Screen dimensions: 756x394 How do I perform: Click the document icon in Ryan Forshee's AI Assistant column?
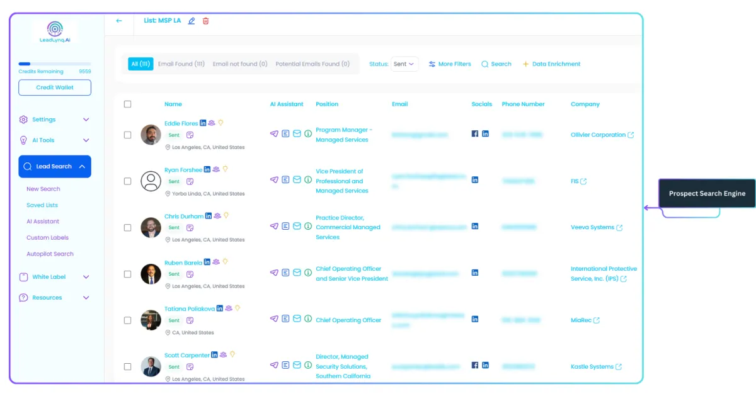tap(285, 179)
